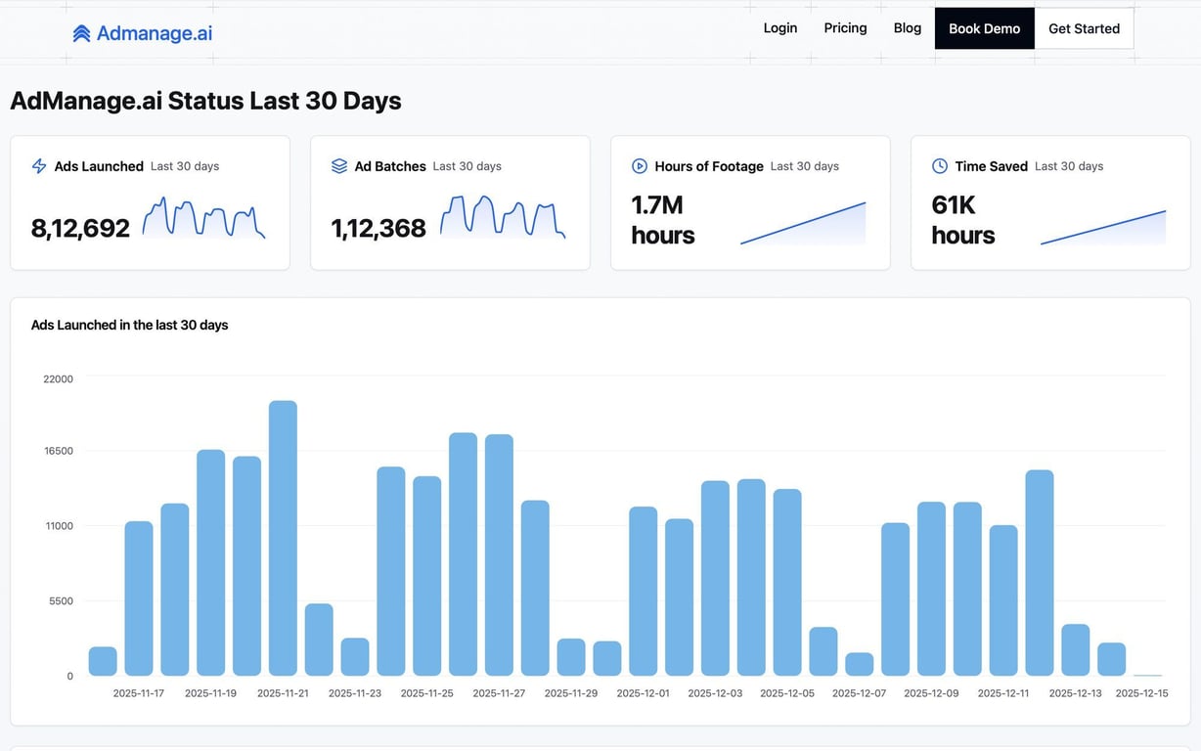Select the bar above 2025-12-09 label

pos(932,589)
